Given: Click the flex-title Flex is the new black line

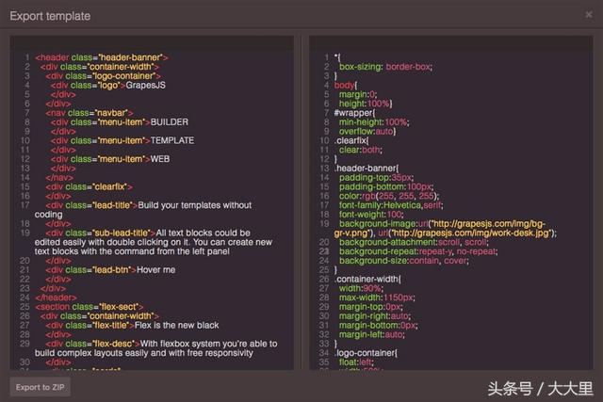Looking at the screenshot, I should coord(132,325).
